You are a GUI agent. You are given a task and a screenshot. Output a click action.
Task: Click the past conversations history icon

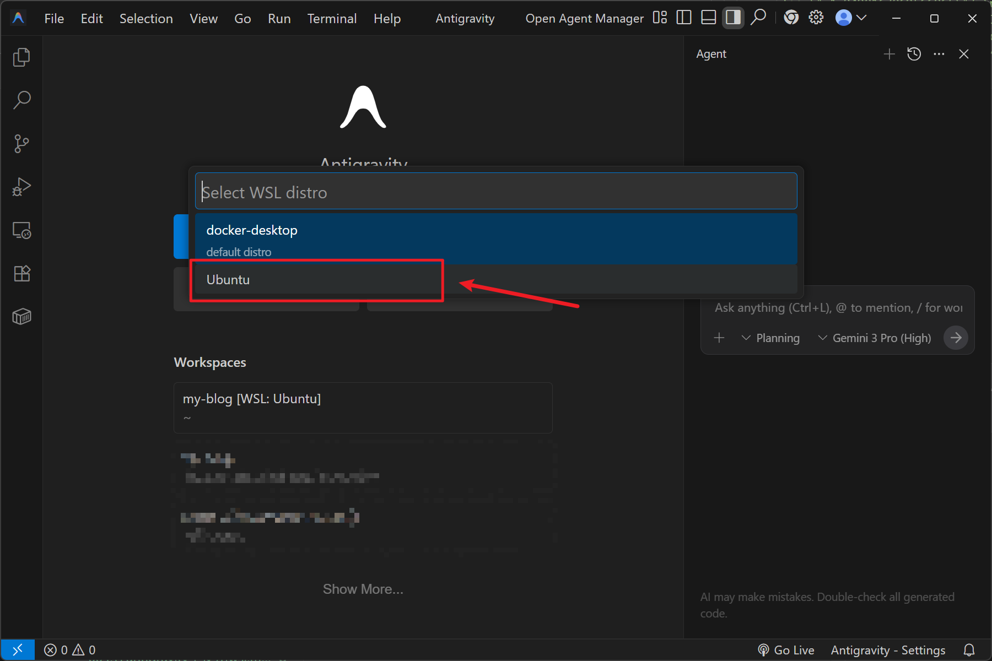tap(914, 54)
